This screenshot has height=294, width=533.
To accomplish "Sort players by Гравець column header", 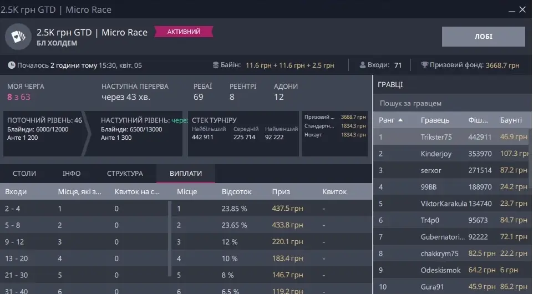I will [435, 120].
